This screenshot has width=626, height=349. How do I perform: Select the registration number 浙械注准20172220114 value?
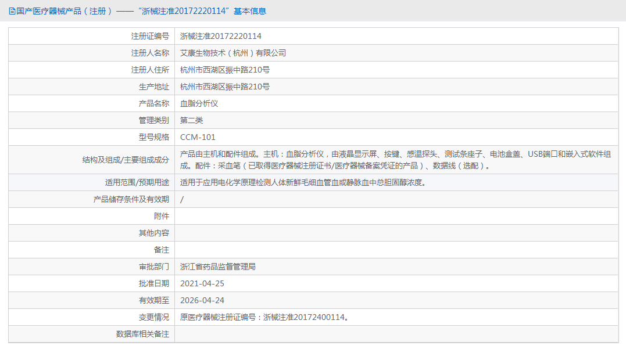(221, 37)
